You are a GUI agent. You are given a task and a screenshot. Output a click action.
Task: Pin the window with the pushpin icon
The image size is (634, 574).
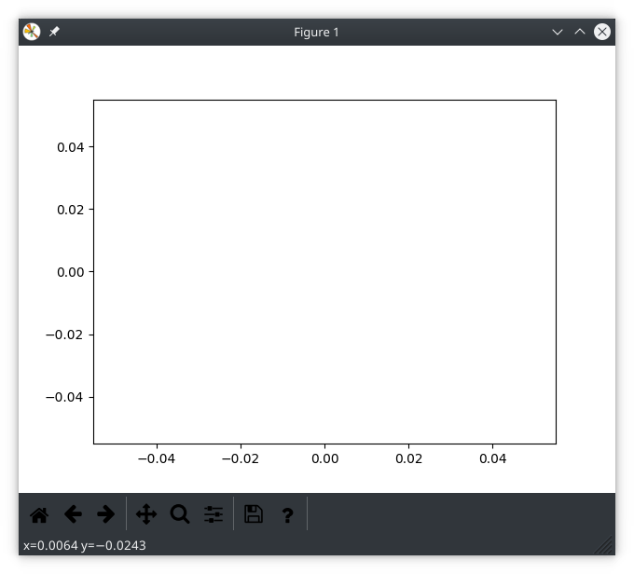[54, 32]
